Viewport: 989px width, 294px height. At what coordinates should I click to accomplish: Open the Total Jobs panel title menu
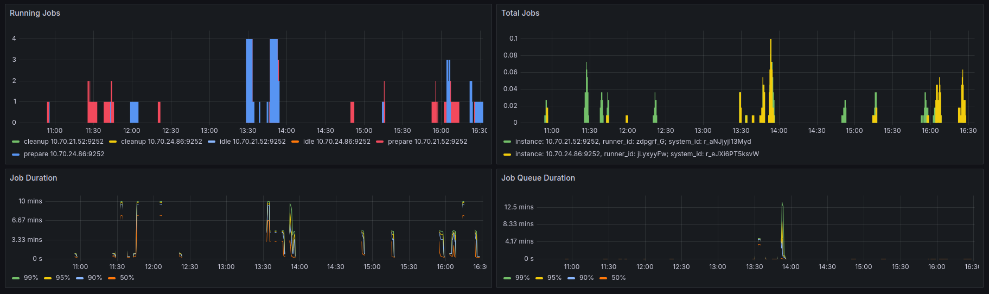point(520,13)
